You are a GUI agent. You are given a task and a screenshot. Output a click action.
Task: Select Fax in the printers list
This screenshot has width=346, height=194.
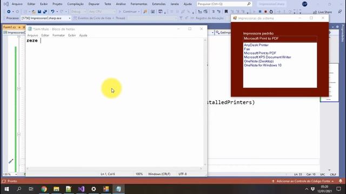[x=247, y=49]
